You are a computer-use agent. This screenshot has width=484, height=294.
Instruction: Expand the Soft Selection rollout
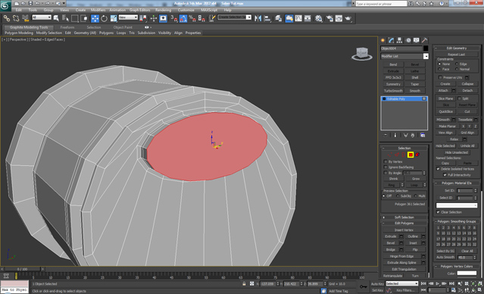tap(404, 217)
